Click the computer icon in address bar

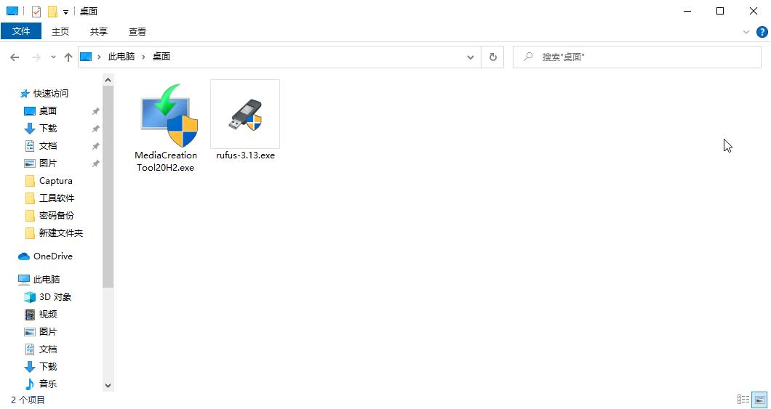click(86, 57)
